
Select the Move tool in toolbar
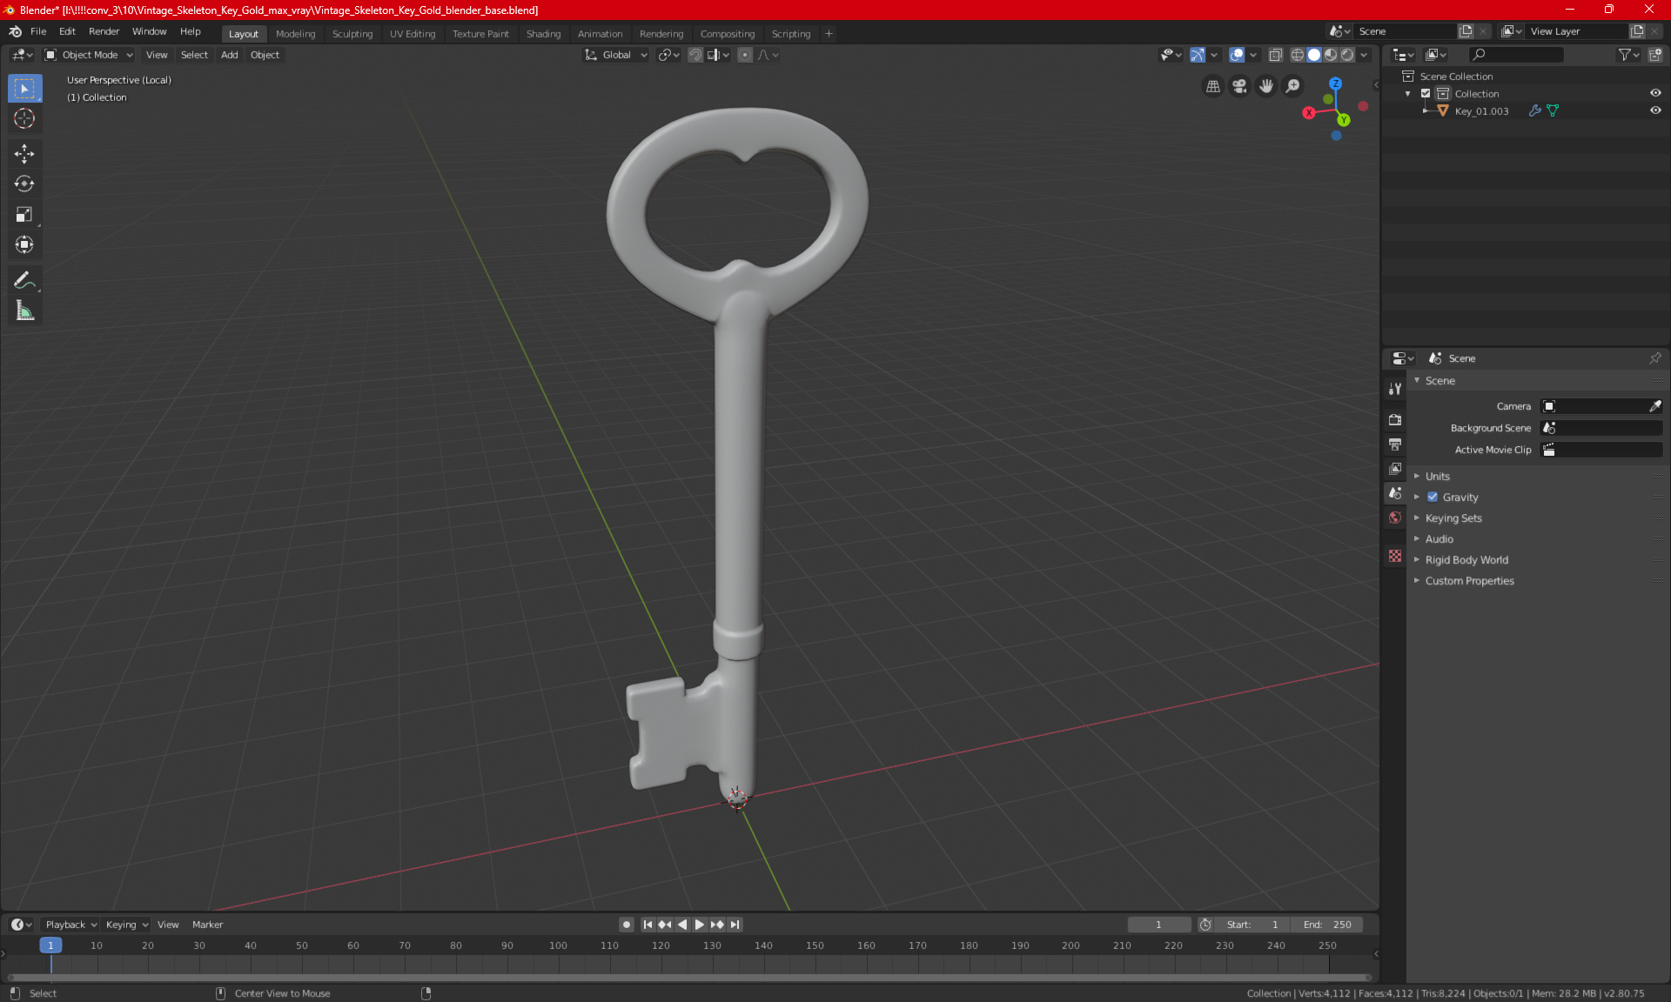tap(24, 154)
